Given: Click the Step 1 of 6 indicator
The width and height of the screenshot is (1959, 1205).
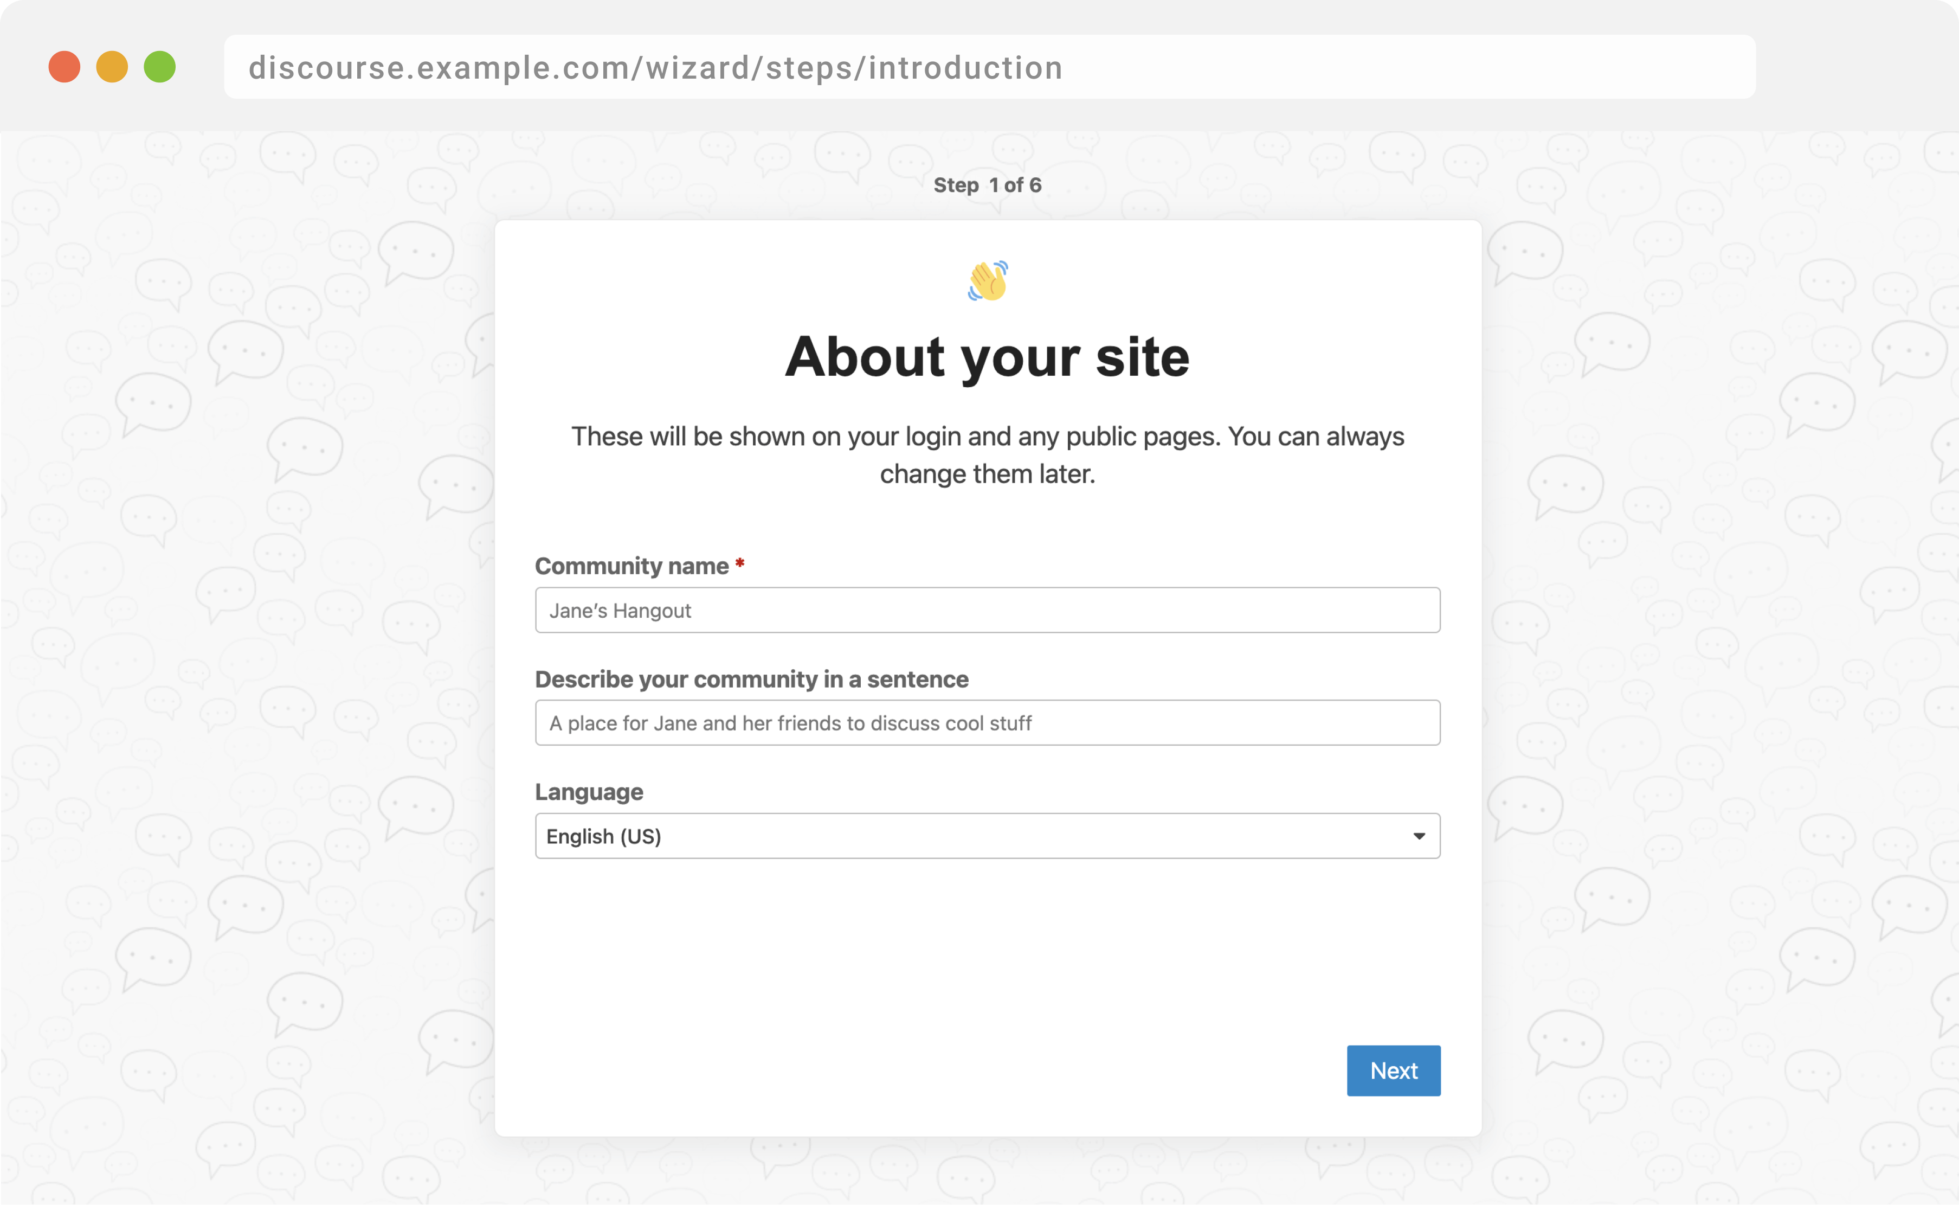Looking at the screenshot, I should tap(988, 185).
